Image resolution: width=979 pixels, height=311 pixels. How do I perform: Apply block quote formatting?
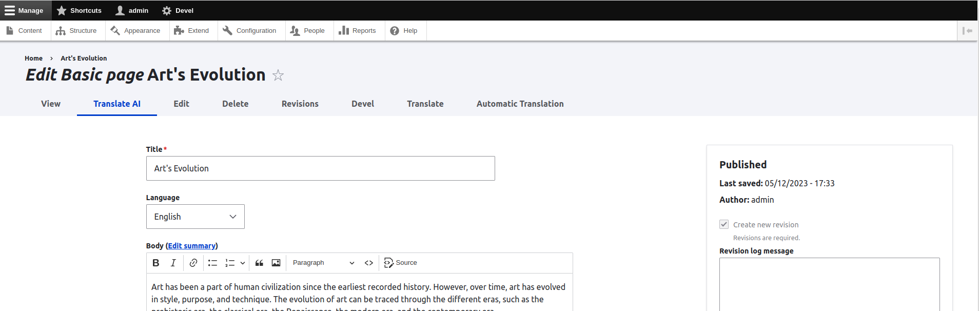(259, 263)
